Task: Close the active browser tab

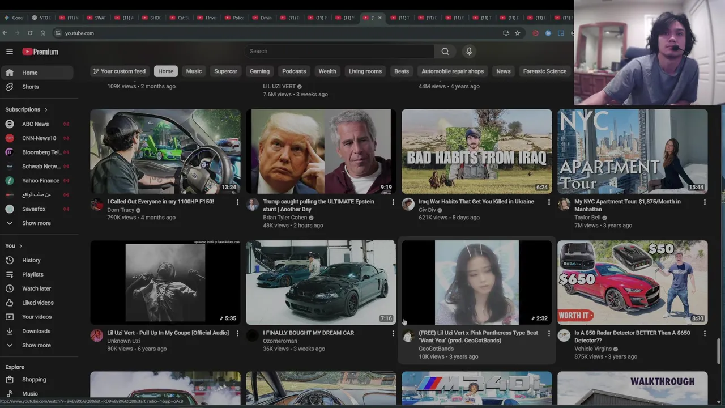Action: (379, 18)
